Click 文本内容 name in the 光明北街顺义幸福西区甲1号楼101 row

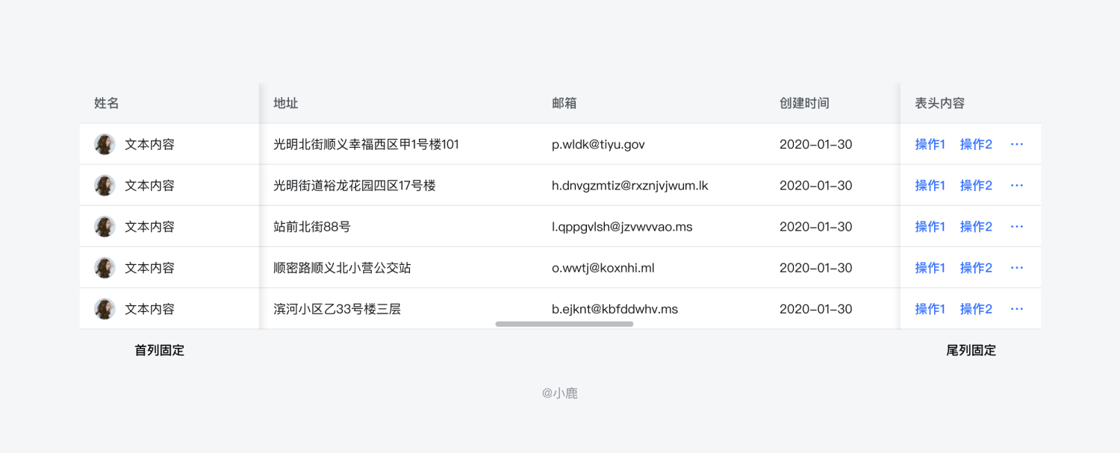[x=149, y=144]
